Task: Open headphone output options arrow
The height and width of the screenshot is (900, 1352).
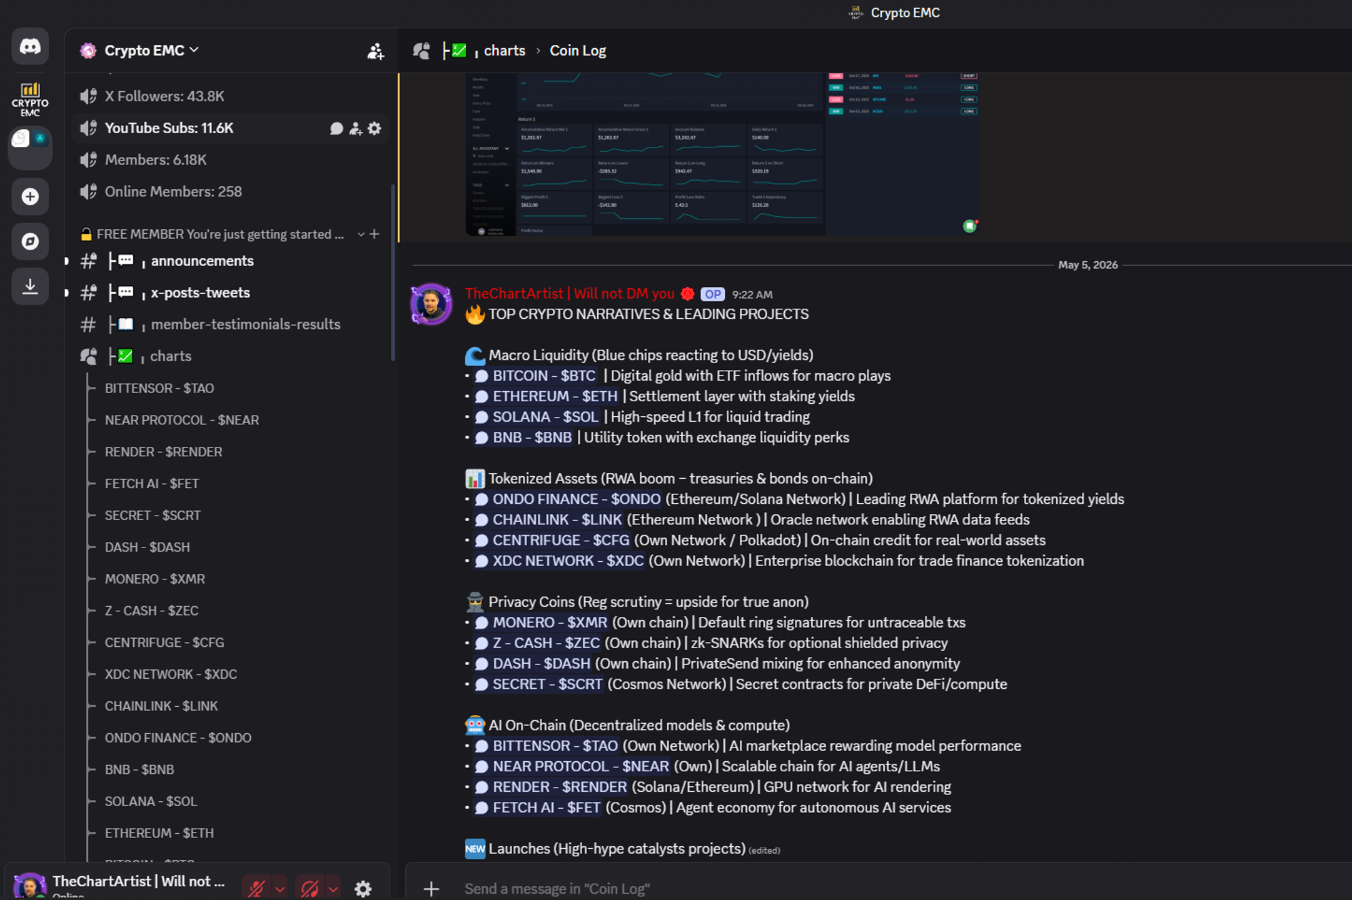Action: 333,888
